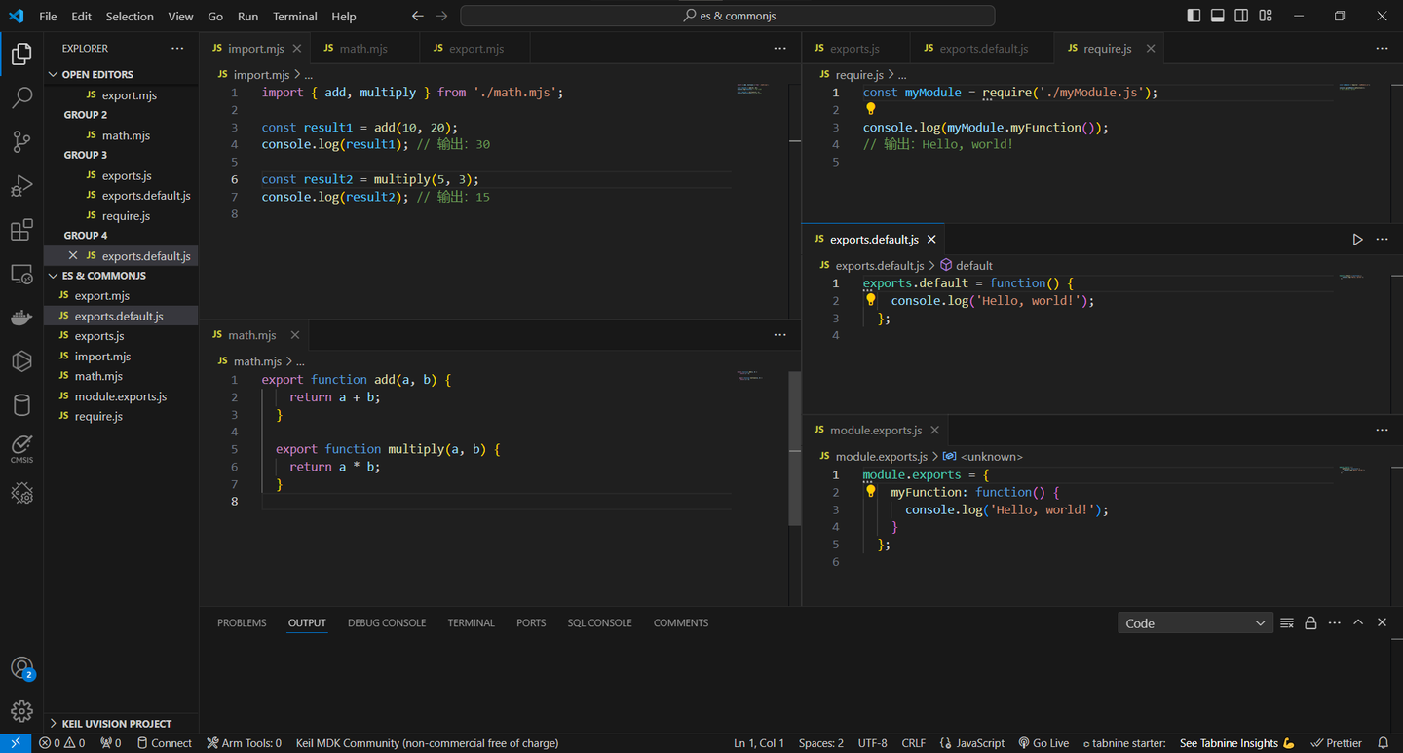Switch to the exports.default.js tab in top-right group
Viewport: 1403px width, 753px height.
tap(983, 48)
